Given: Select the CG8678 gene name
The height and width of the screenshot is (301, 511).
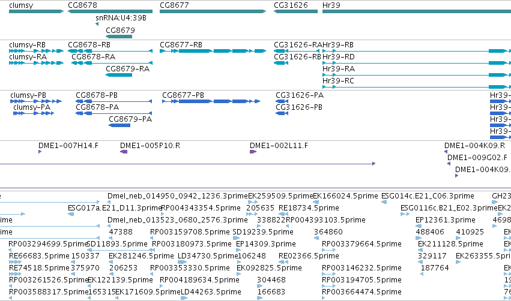Looking at the screenshot, I should tap(82, 5).
